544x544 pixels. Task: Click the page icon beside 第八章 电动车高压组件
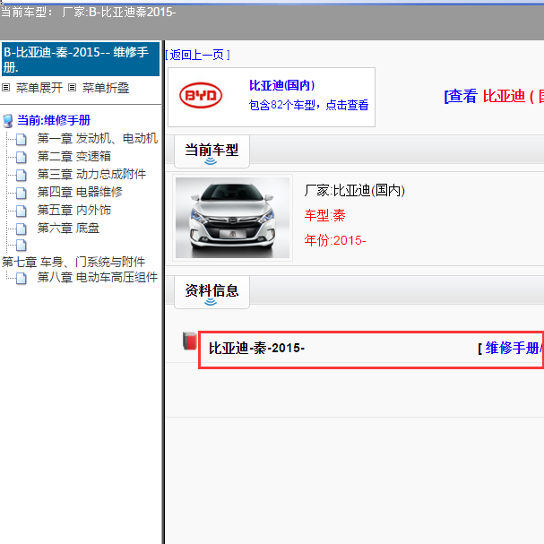(x=22, y=278)
